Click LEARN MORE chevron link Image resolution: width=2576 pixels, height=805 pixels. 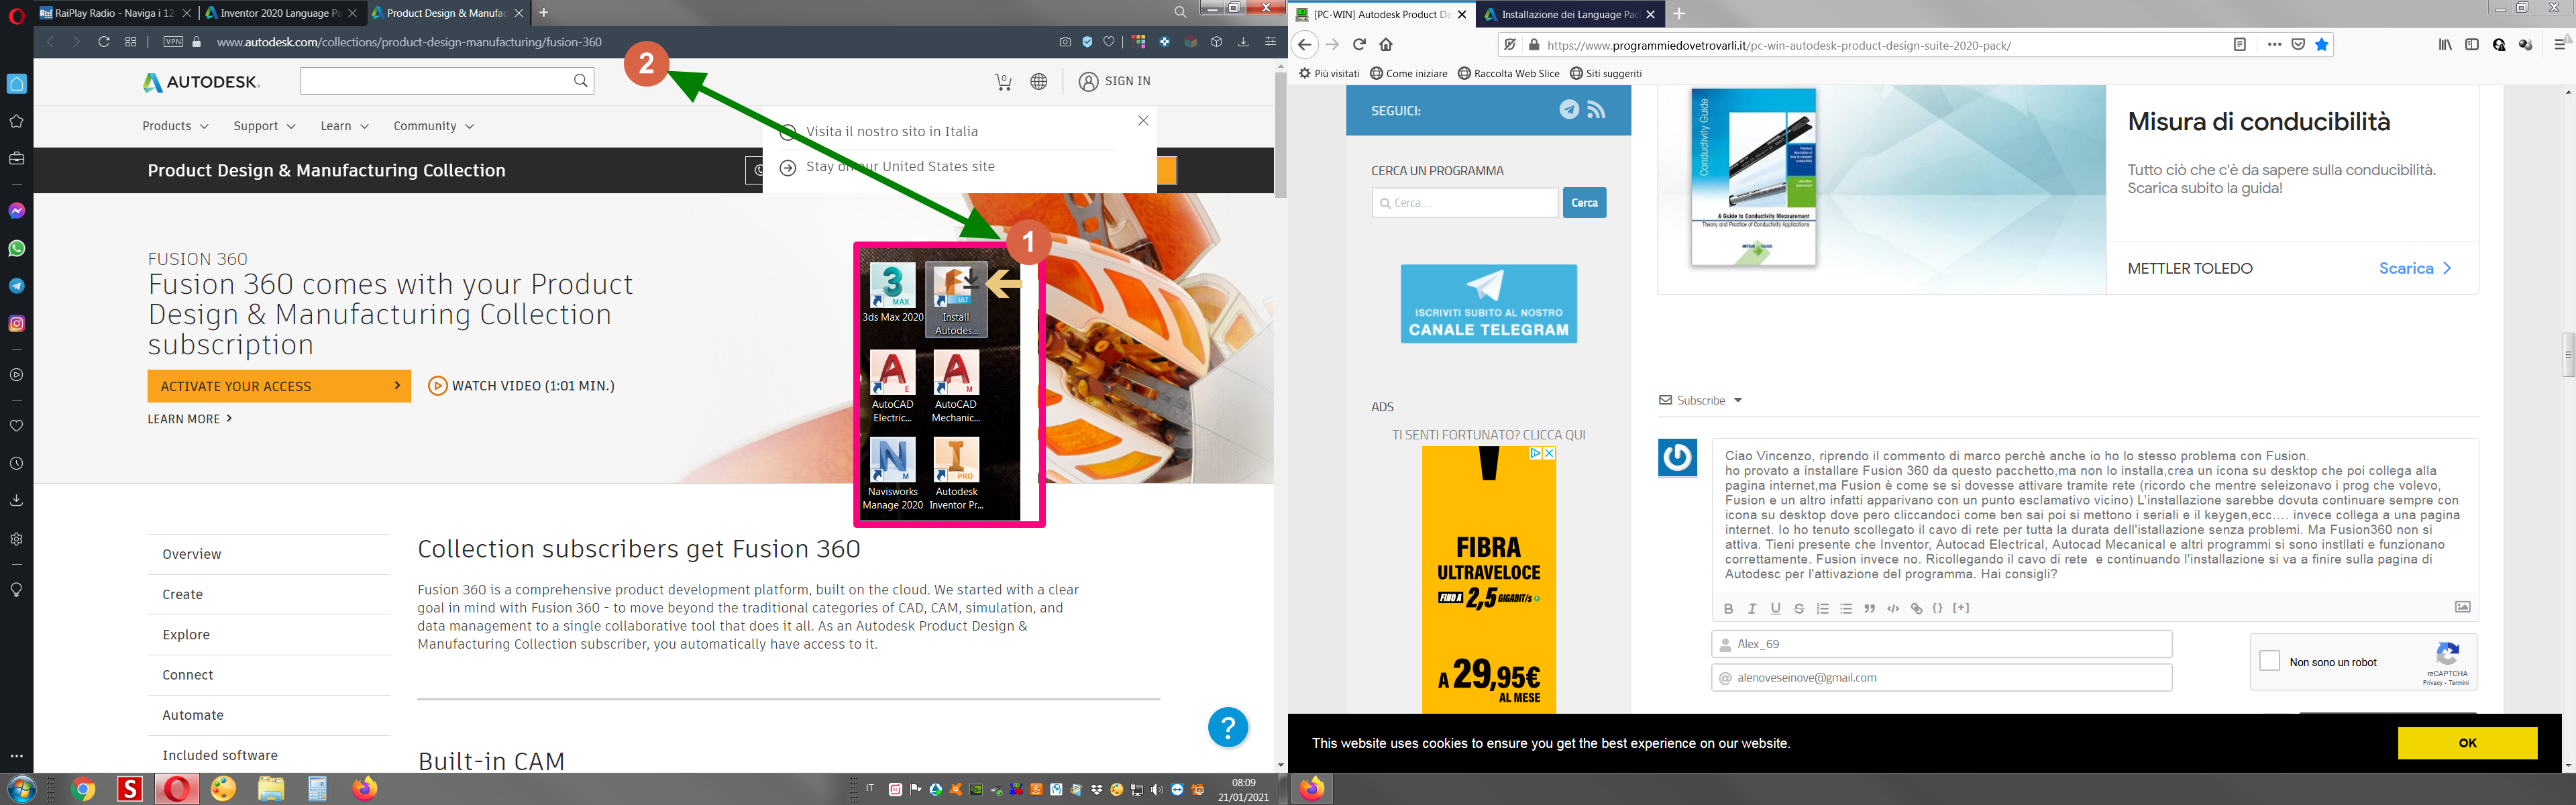(190, 419)
